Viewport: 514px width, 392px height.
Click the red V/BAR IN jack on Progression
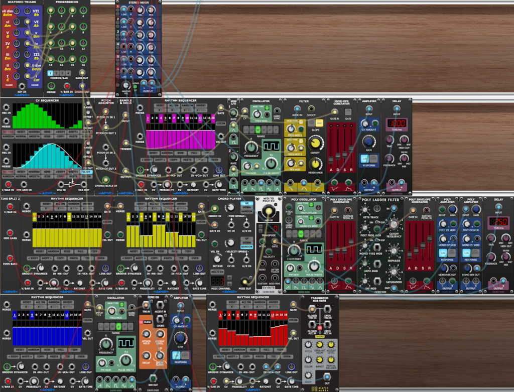[67, 86]
